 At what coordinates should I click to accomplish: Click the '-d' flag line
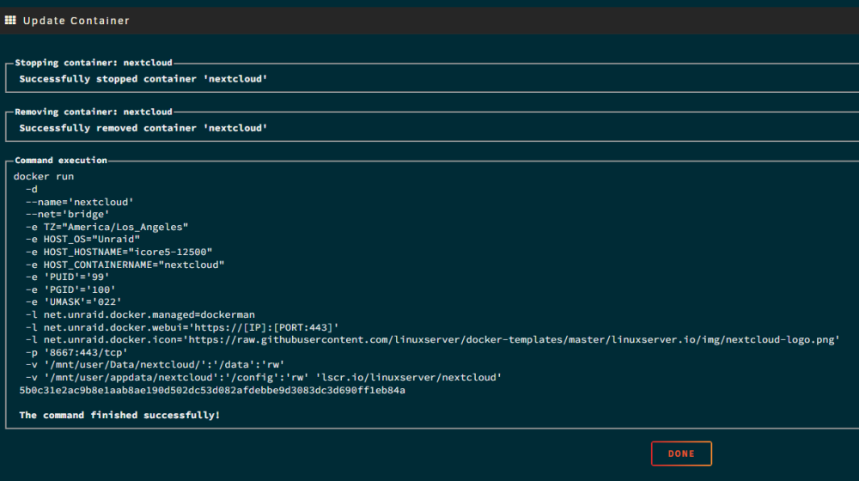point(31,189)
